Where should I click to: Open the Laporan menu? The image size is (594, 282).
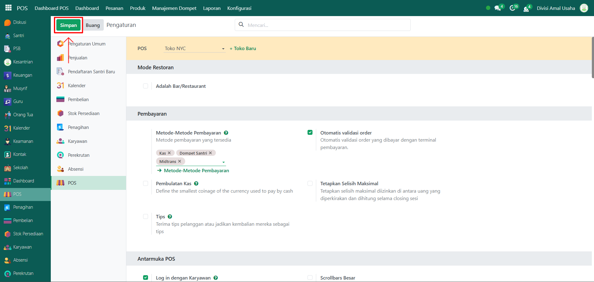212,8
